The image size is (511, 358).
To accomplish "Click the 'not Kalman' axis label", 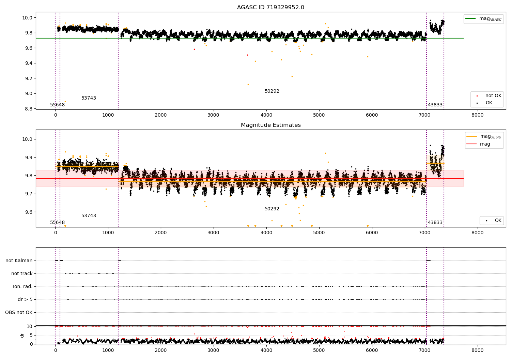I will [x=19, y=260].
